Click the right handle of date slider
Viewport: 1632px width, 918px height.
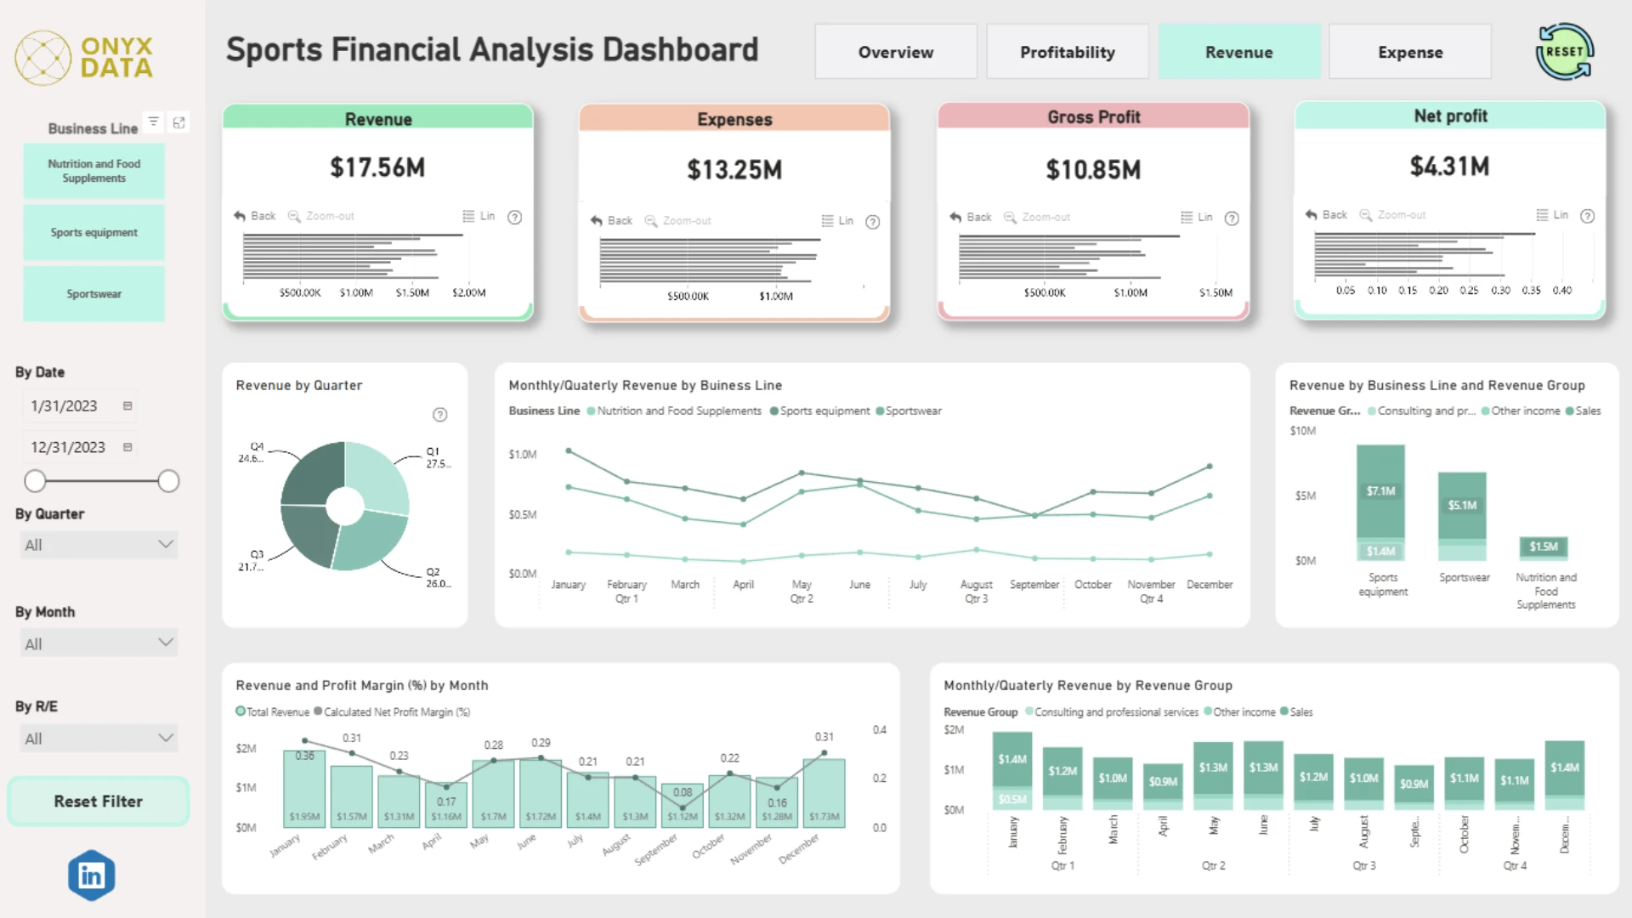tap(168, 481)
